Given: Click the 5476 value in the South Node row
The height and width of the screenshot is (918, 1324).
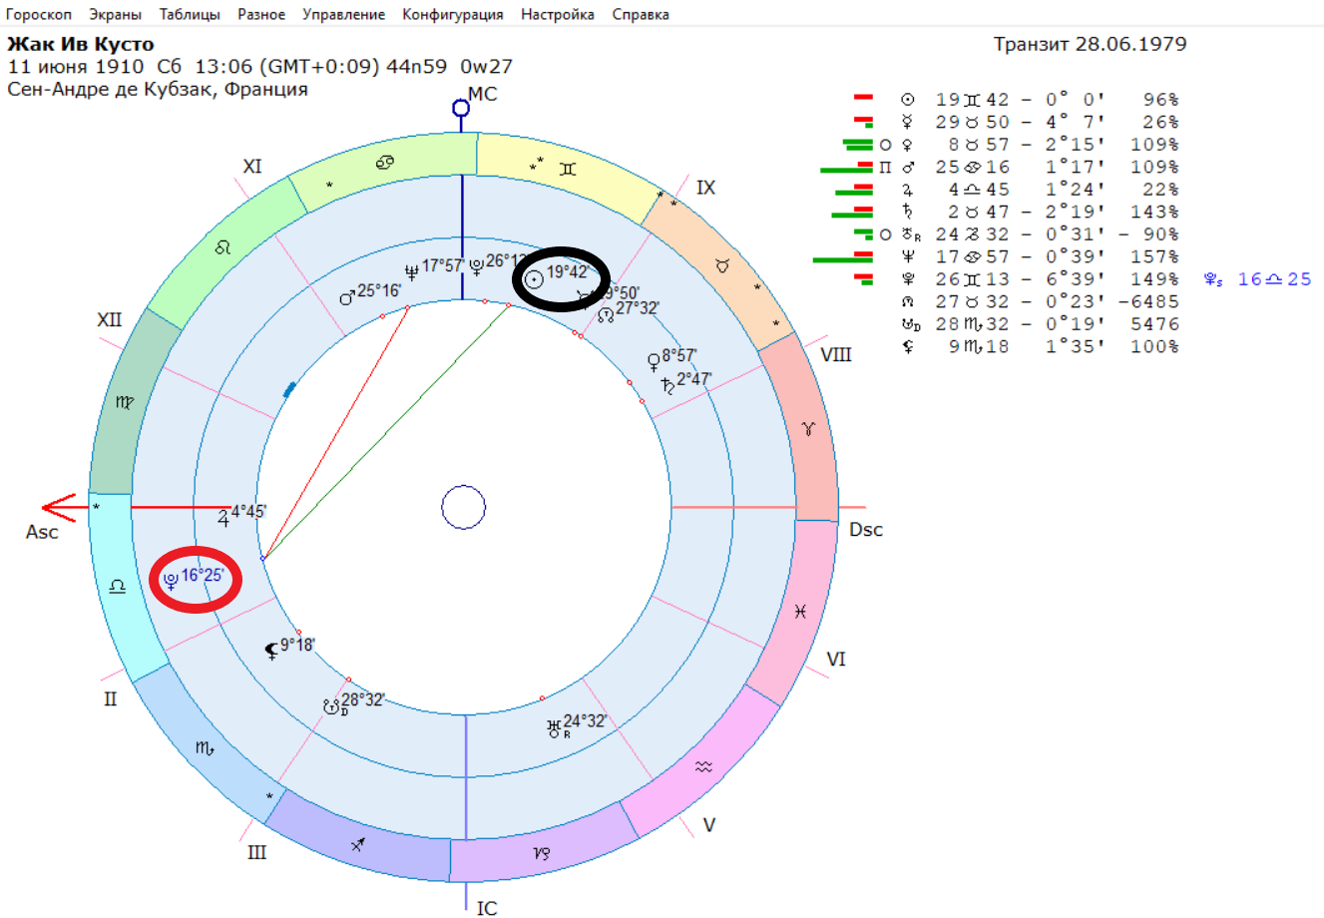Looking at the screenshot, I should tap(1155, 324).
